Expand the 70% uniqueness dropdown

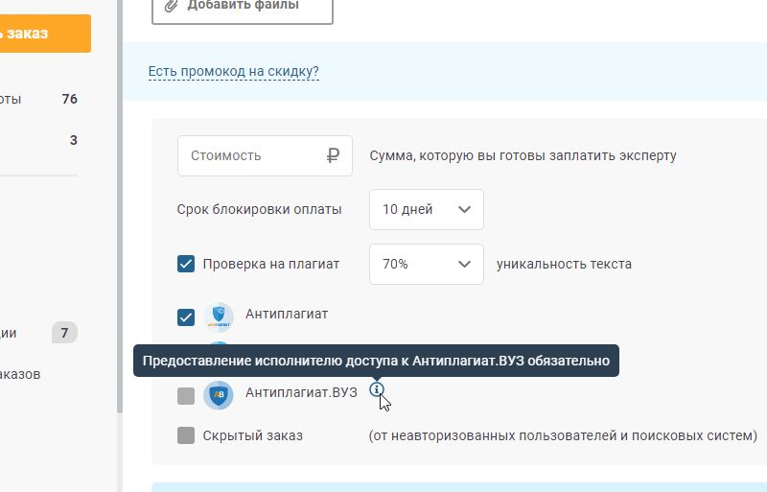tap(426, 264)
